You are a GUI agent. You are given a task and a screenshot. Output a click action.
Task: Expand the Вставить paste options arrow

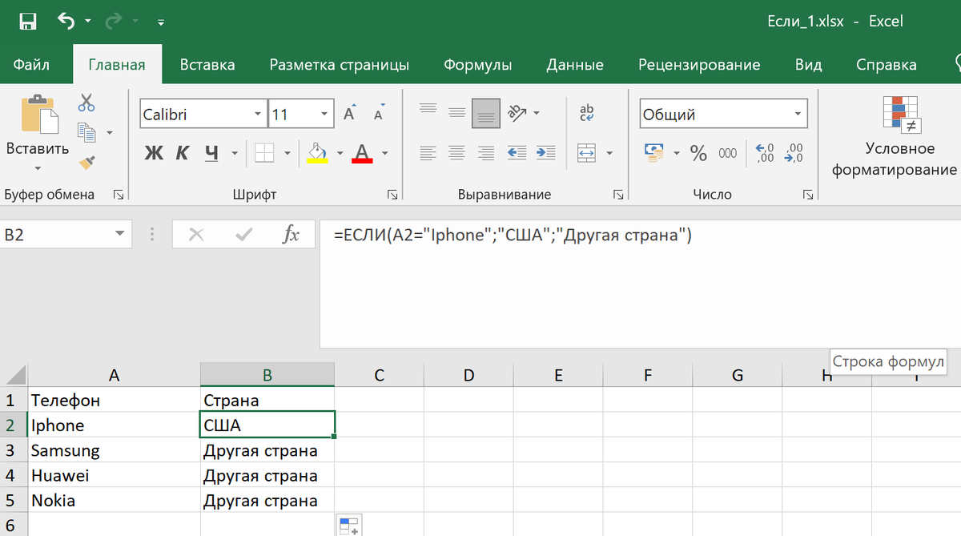(x=38, y=168)
